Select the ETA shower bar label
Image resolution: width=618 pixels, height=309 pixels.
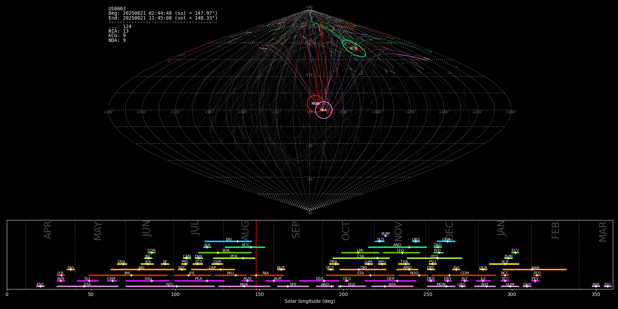(x=88, y=285)
